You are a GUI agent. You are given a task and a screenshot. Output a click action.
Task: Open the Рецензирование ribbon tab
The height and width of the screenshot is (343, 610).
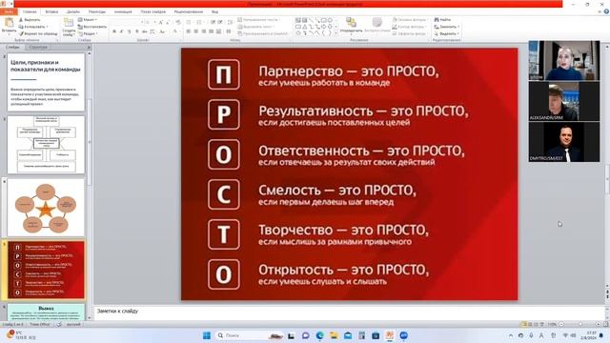189,12
